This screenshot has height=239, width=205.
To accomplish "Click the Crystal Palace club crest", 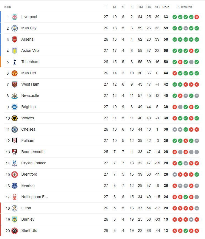I will click(15, 163).
